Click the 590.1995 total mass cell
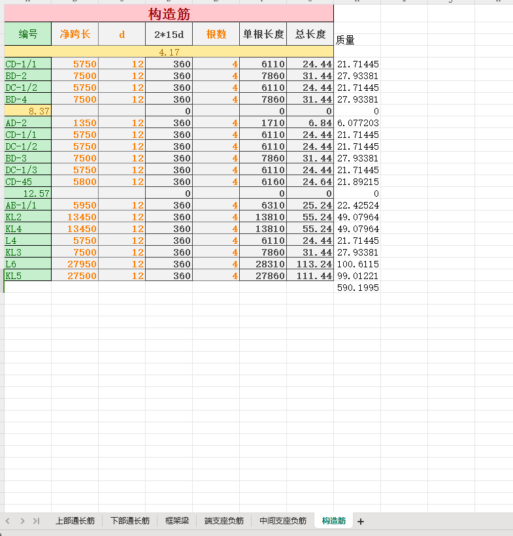This screenshot has width=513, height=536. (x=357, y=287)
